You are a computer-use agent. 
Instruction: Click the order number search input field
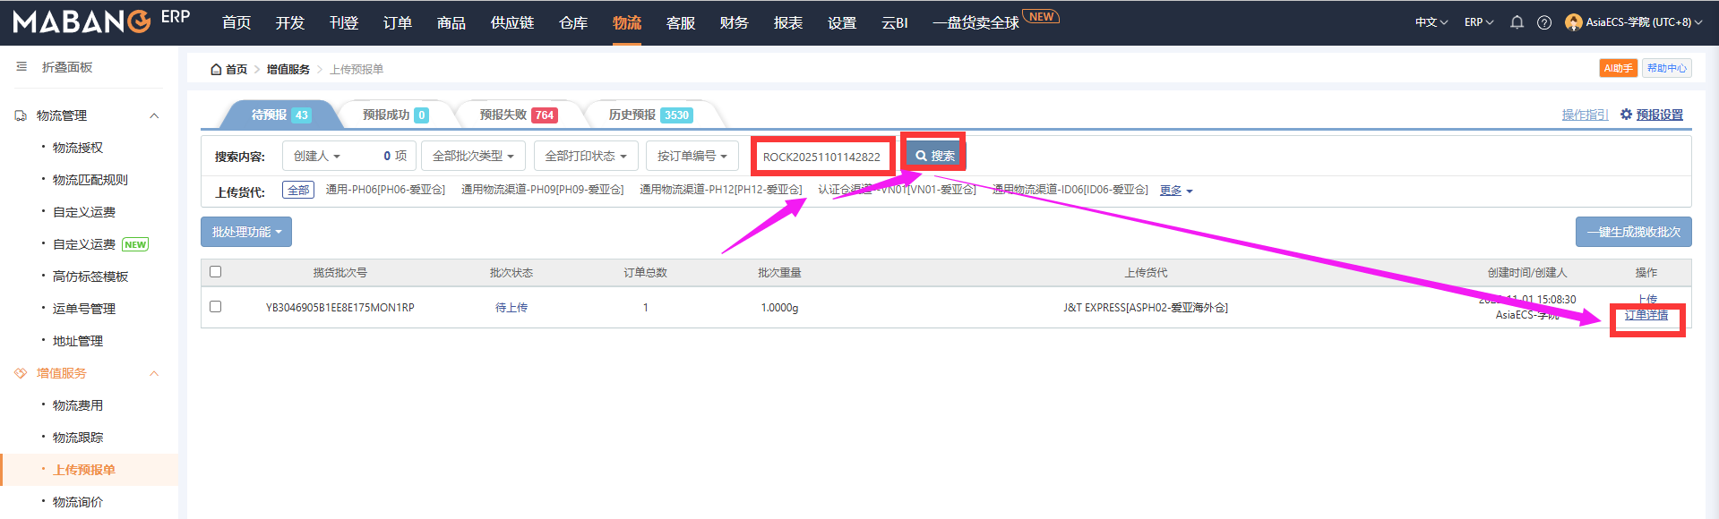pos(821,157)
